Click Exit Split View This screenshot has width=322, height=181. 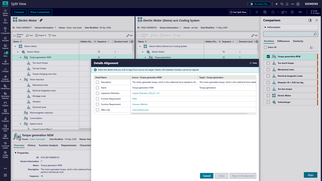pos(238,12)
